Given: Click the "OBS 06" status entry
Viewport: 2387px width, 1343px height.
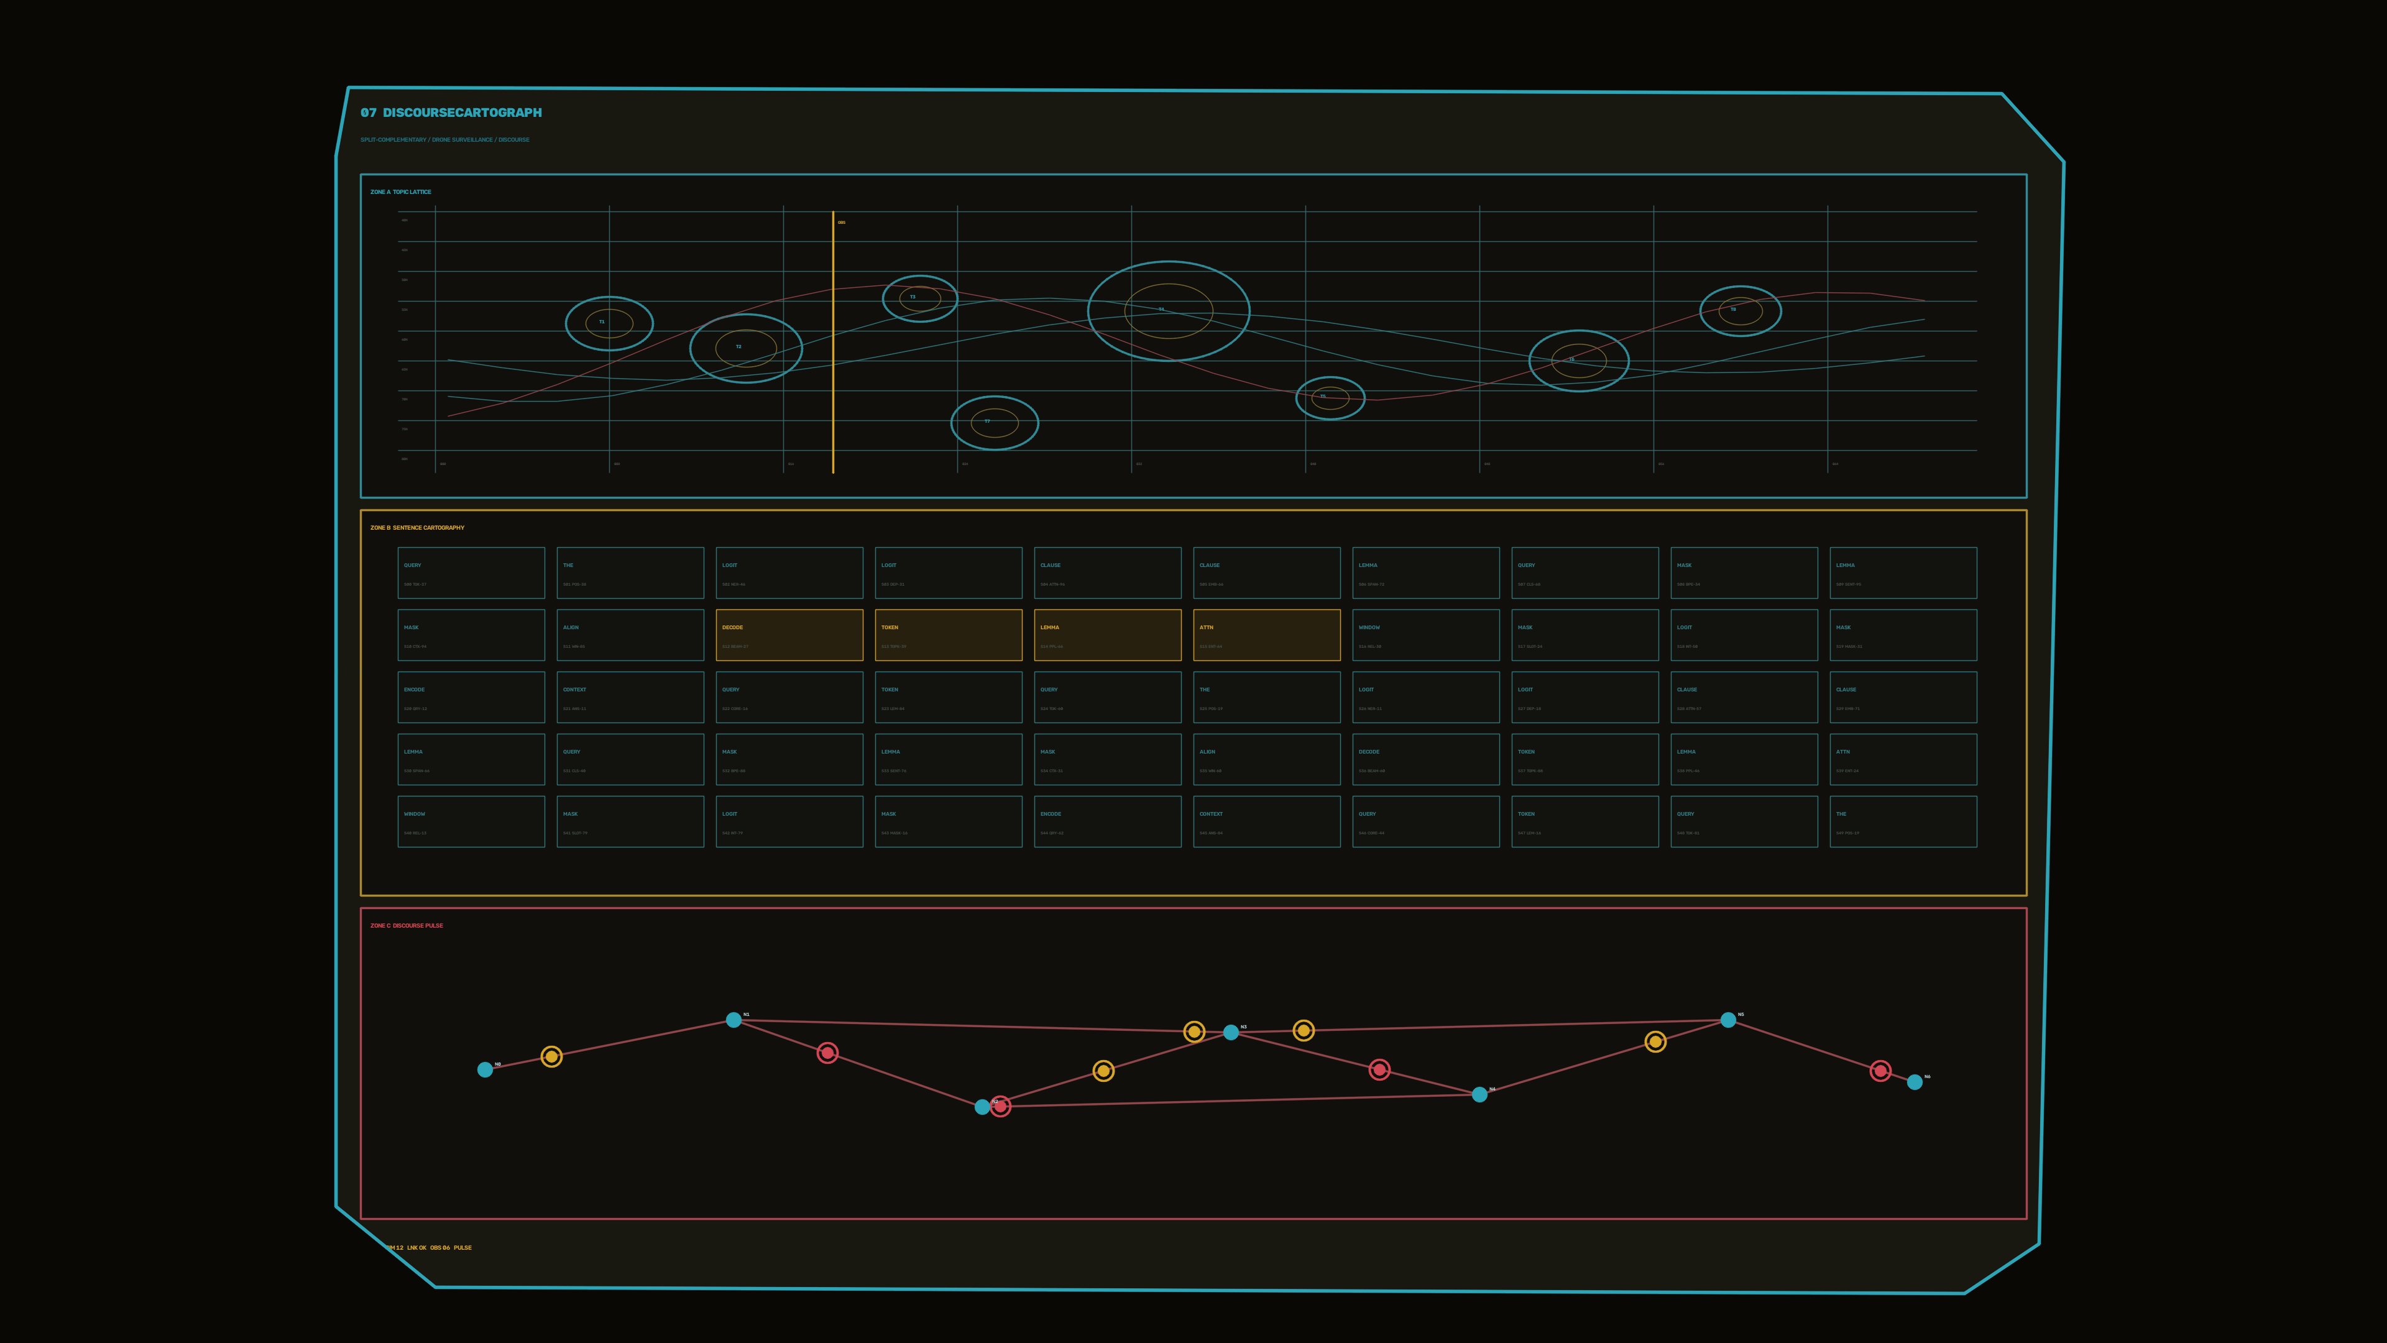Looking at the screenshot, I should [440, 1247].
